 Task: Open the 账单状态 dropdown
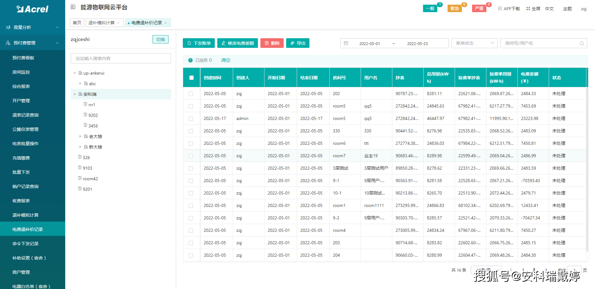(x=474, y=43)
